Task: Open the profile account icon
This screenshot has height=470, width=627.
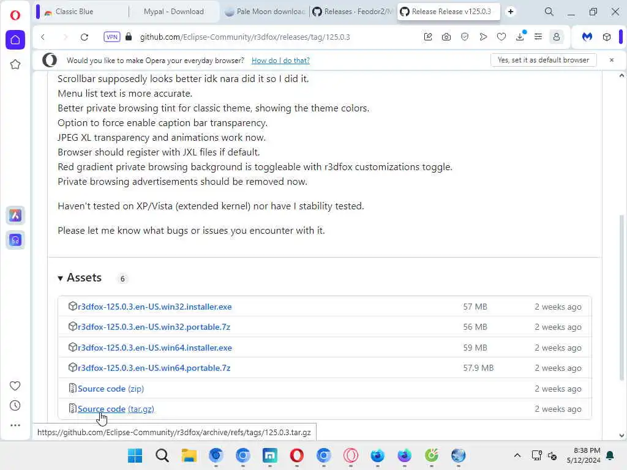Action: [x=556, y=37]
